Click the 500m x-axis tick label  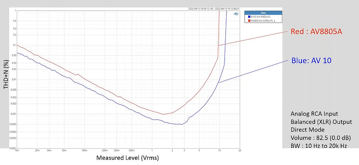click(131, 151)
